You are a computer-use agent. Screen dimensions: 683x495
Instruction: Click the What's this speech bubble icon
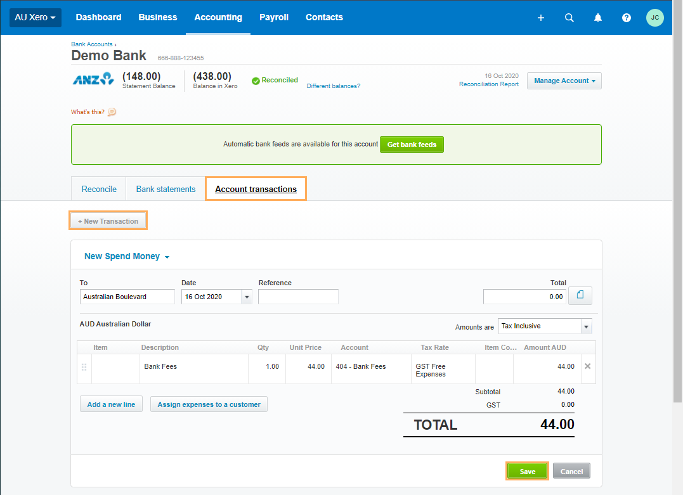pyautogui.click(x=112, y=112)
